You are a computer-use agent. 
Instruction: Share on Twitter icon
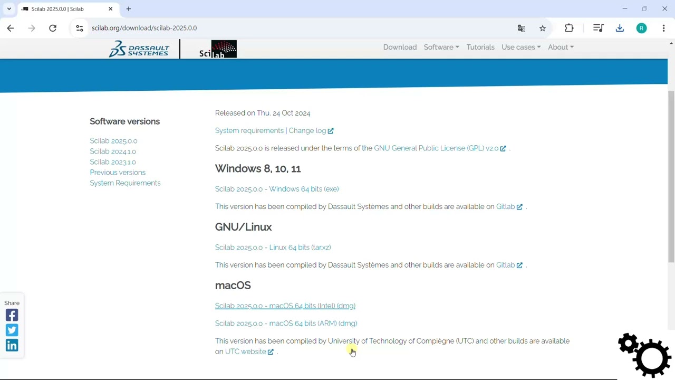(x=12, y=330)
